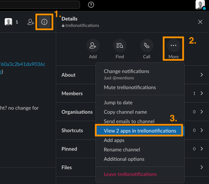Open the Shortcuts row label
This screenshot has width=209, height=184.
click(x=72, y=131)
